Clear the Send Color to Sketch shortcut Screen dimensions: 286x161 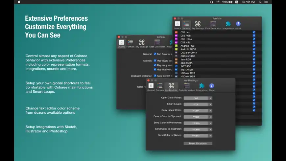coord(210,136)
